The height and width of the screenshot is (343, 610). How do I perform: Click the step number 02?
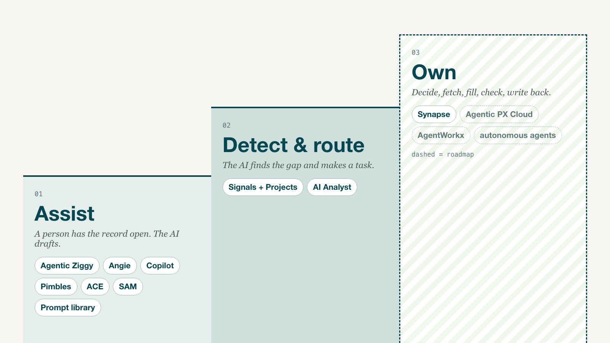[226, 125]
